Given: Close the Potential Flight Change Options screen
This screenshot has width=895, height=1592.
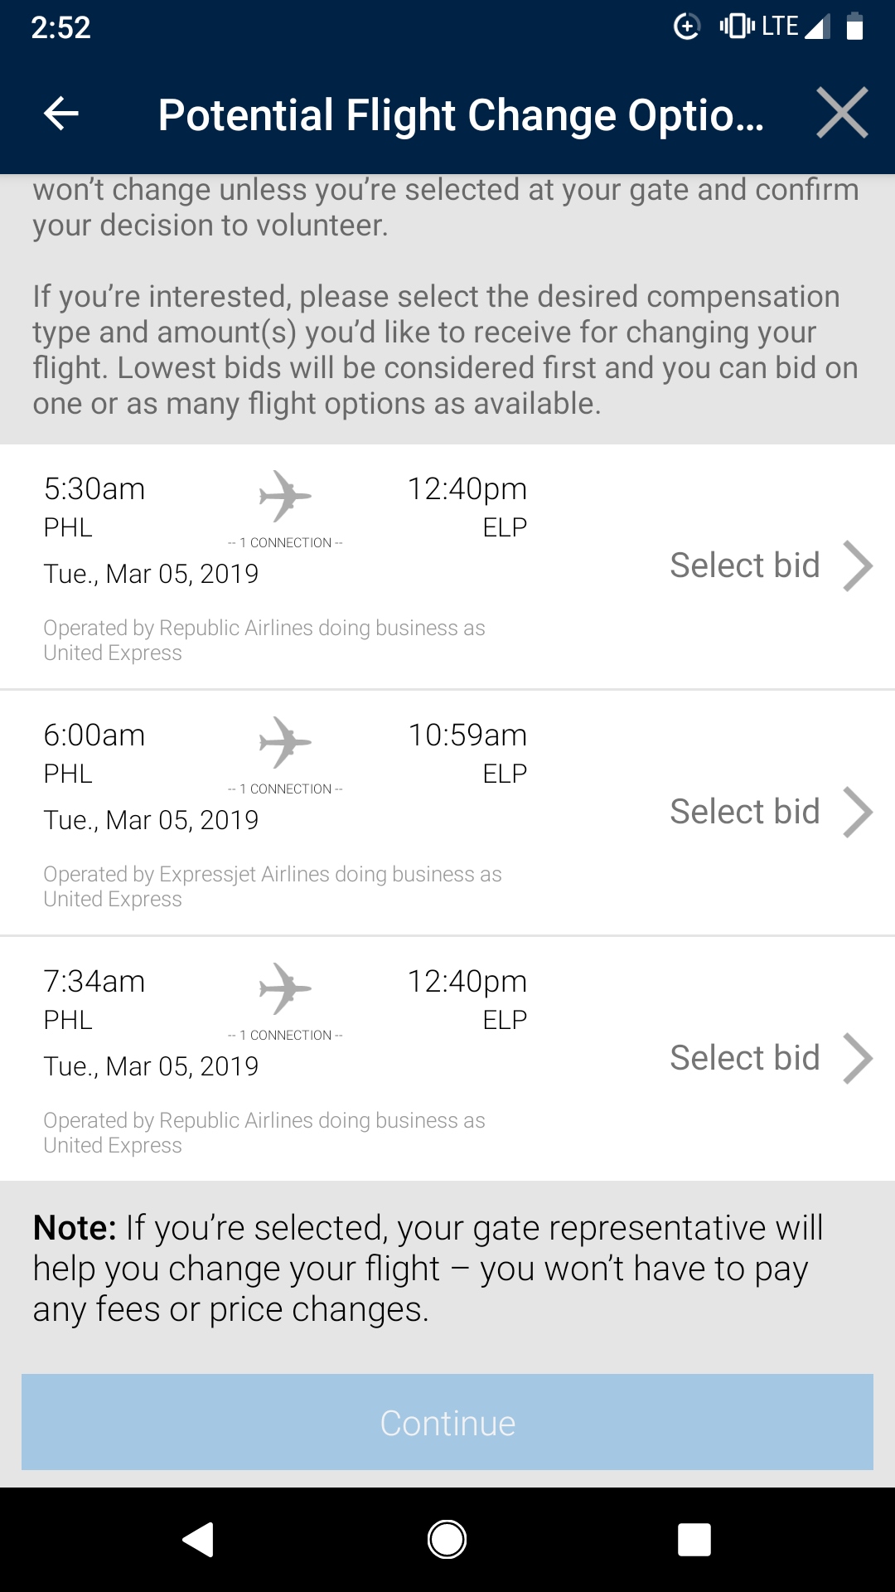Looking at the screenshot, I should point(841,113).
